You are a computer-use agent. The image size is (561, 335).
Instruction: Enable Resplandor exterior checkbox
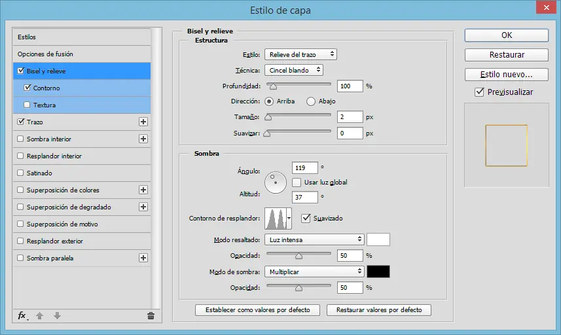20,241
